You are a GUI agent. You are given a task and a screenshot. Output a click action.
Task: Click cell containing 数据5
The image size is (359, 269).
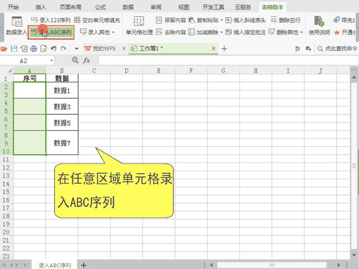pyautogui.click(x=62, y=123)
